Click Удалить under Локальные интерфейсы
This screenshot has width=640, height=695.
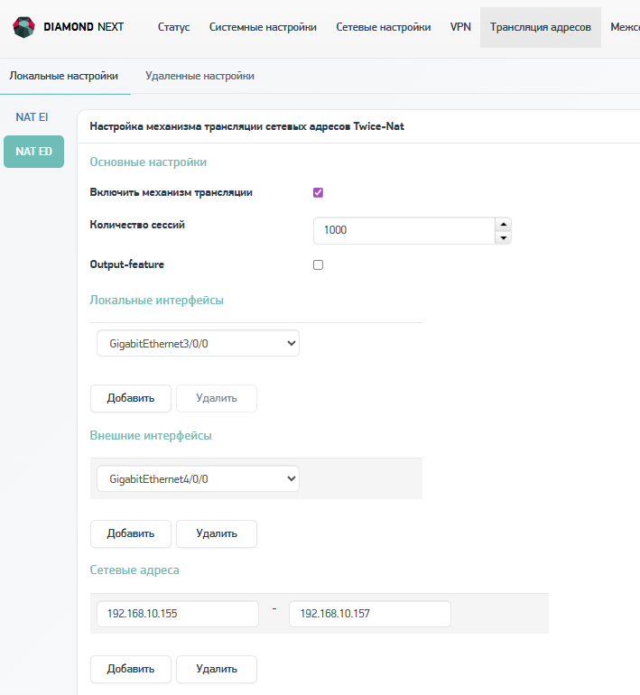[x=217, y=398]
